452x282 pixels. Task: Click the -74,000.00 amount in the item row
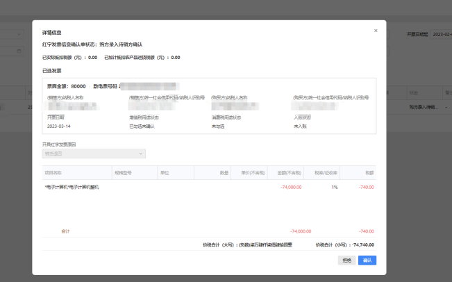[291, 187]
